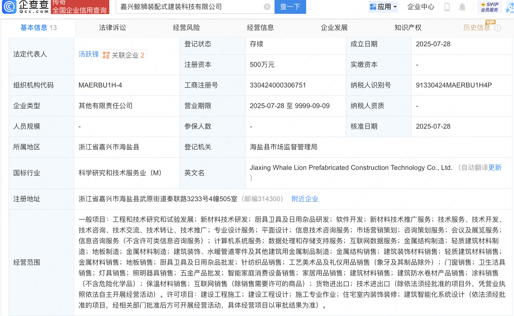Expand the 应用 dropdown arrow
The image size is (514, 316).
[x=395, y=7]
